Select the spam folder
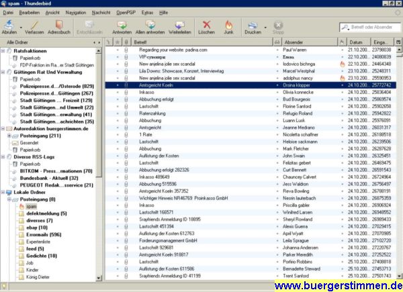Viewport: 403px width, 292px height. (32, 207)
